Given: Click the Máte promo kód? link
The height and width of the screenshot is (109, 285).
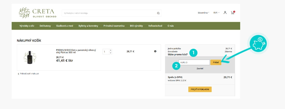Looking at the screenshot, I should click(178, 54).
